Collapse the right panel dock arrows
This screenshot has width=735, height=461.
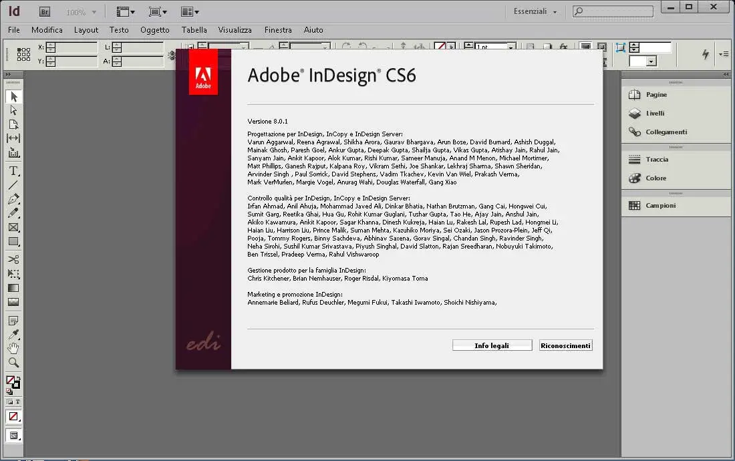[x=726, y=74]
